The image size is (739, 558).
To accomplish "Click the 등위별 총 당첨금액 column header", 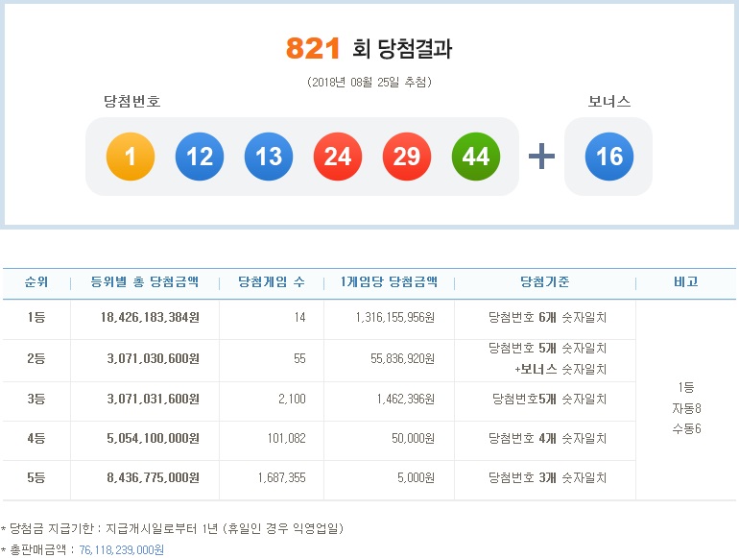I will tap(145, 282).
